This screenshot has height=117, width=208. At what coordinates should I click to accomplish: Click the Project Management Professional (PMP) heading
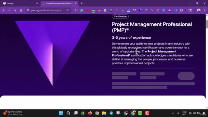tap(152, 27)
